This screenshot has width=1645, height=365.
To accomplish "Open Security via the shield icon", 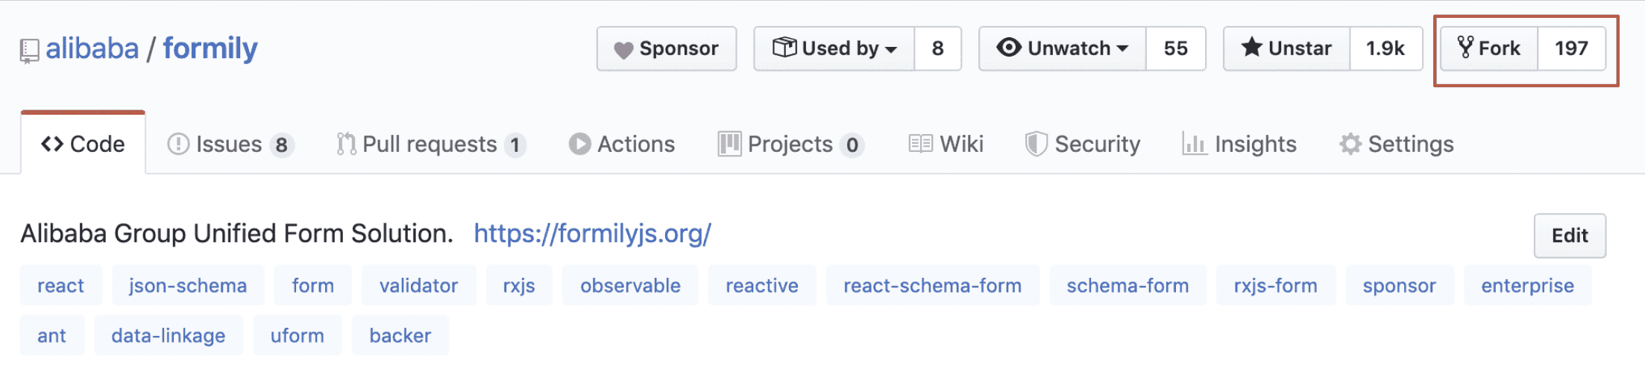I will pos(1036,144).
